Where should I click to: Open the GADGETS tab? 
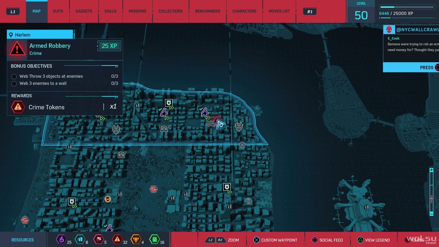coord(84,11)
